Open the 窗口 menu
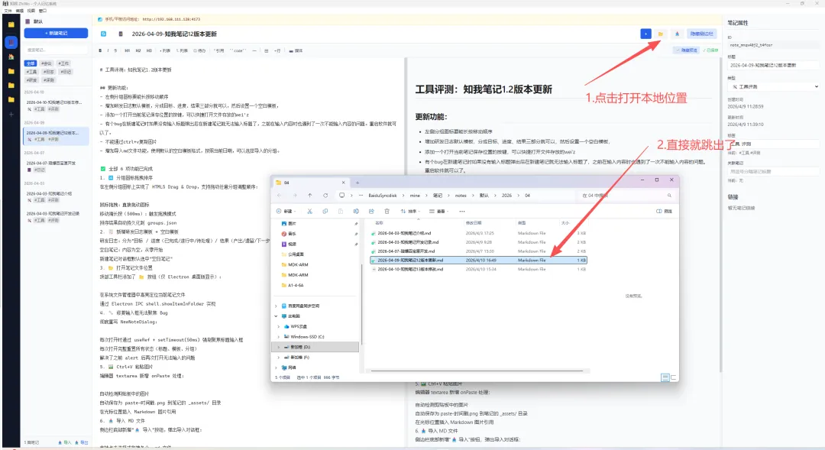Screen dimensions: 825x450 pos(43,11)
